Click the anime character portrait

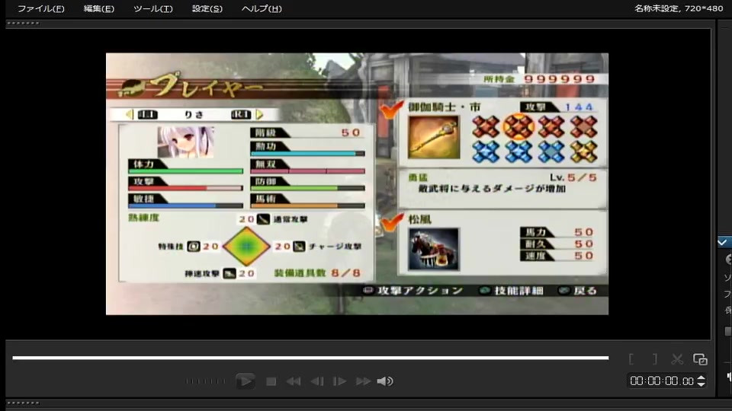[186, 142]
